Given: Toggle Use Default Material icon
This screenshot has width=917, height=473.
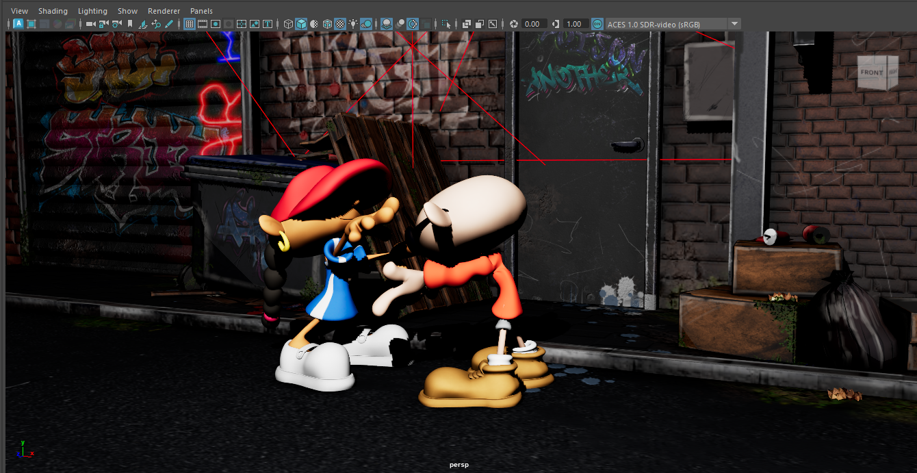Looking at the screenshot, I should (x=314, y=24).
